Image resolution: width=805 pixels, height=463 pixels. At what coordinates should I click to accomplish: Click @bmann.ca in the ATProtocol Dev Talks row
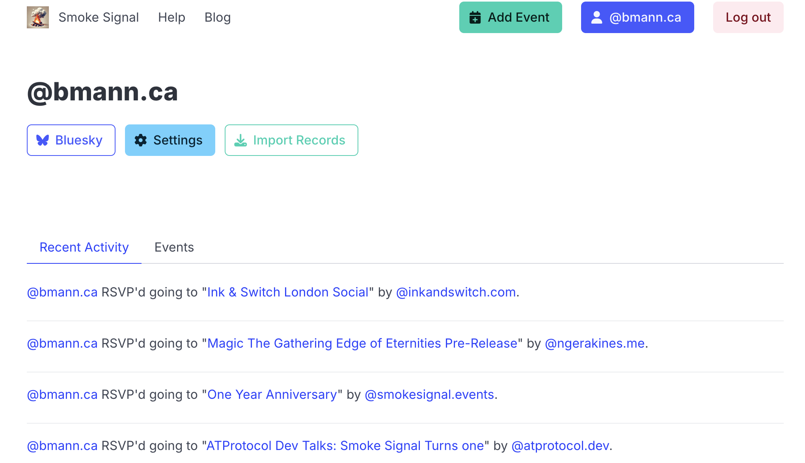coord(62,446)
